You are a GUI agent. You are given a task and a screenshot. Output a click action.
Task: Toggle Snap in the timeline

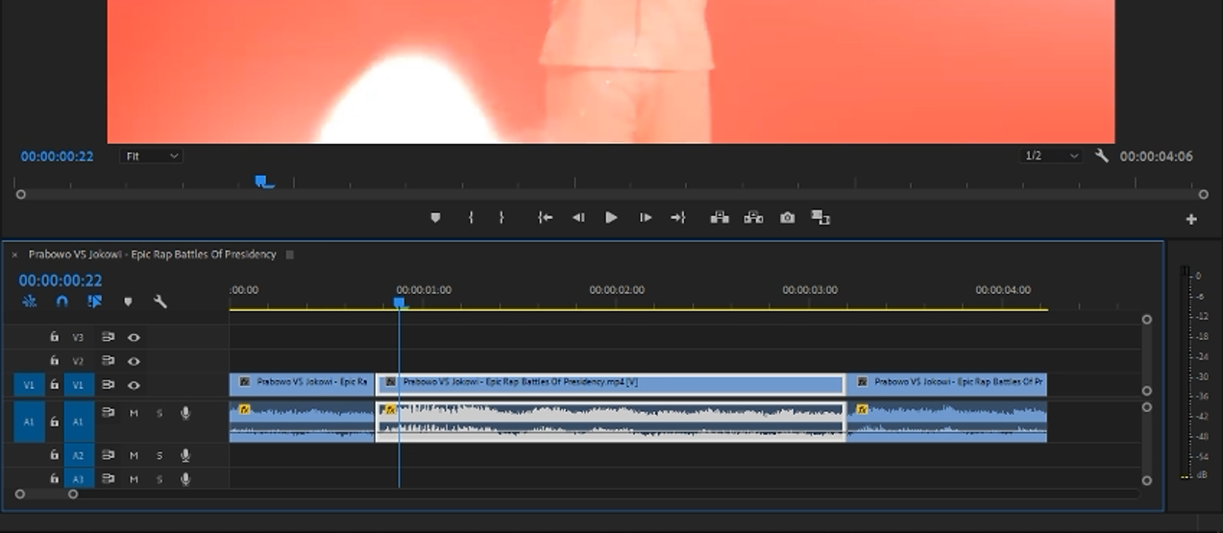coord(62,302)
